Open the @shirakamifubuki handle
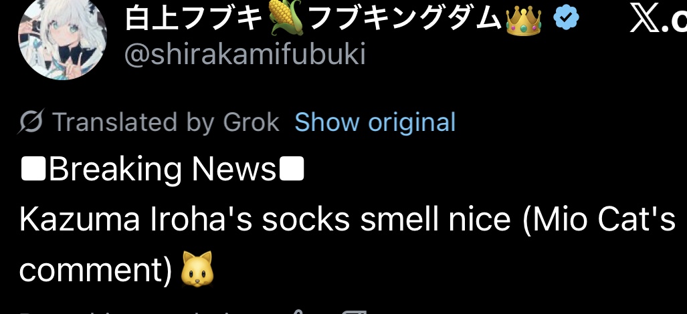This screenshot has height=314, width=687. (245, 55)
